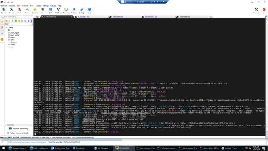Open the Session toolbar button
The width and height of the screenshot is (268, 151).
[x=4, y=10]
